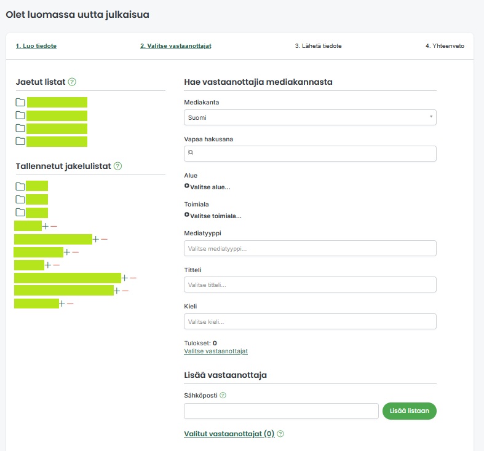Open the Titteli selection box
Screen dimensions: 484x451
[310, 284]
